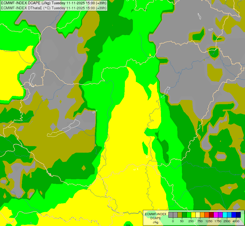Choose the purple legend swatch
This screenshot has height=226, width=245.
coord(220,215)
